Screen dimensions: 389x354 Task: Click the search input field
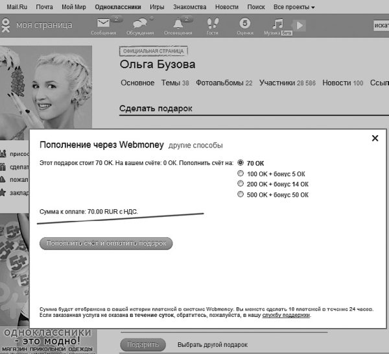[x=381, y=25]
